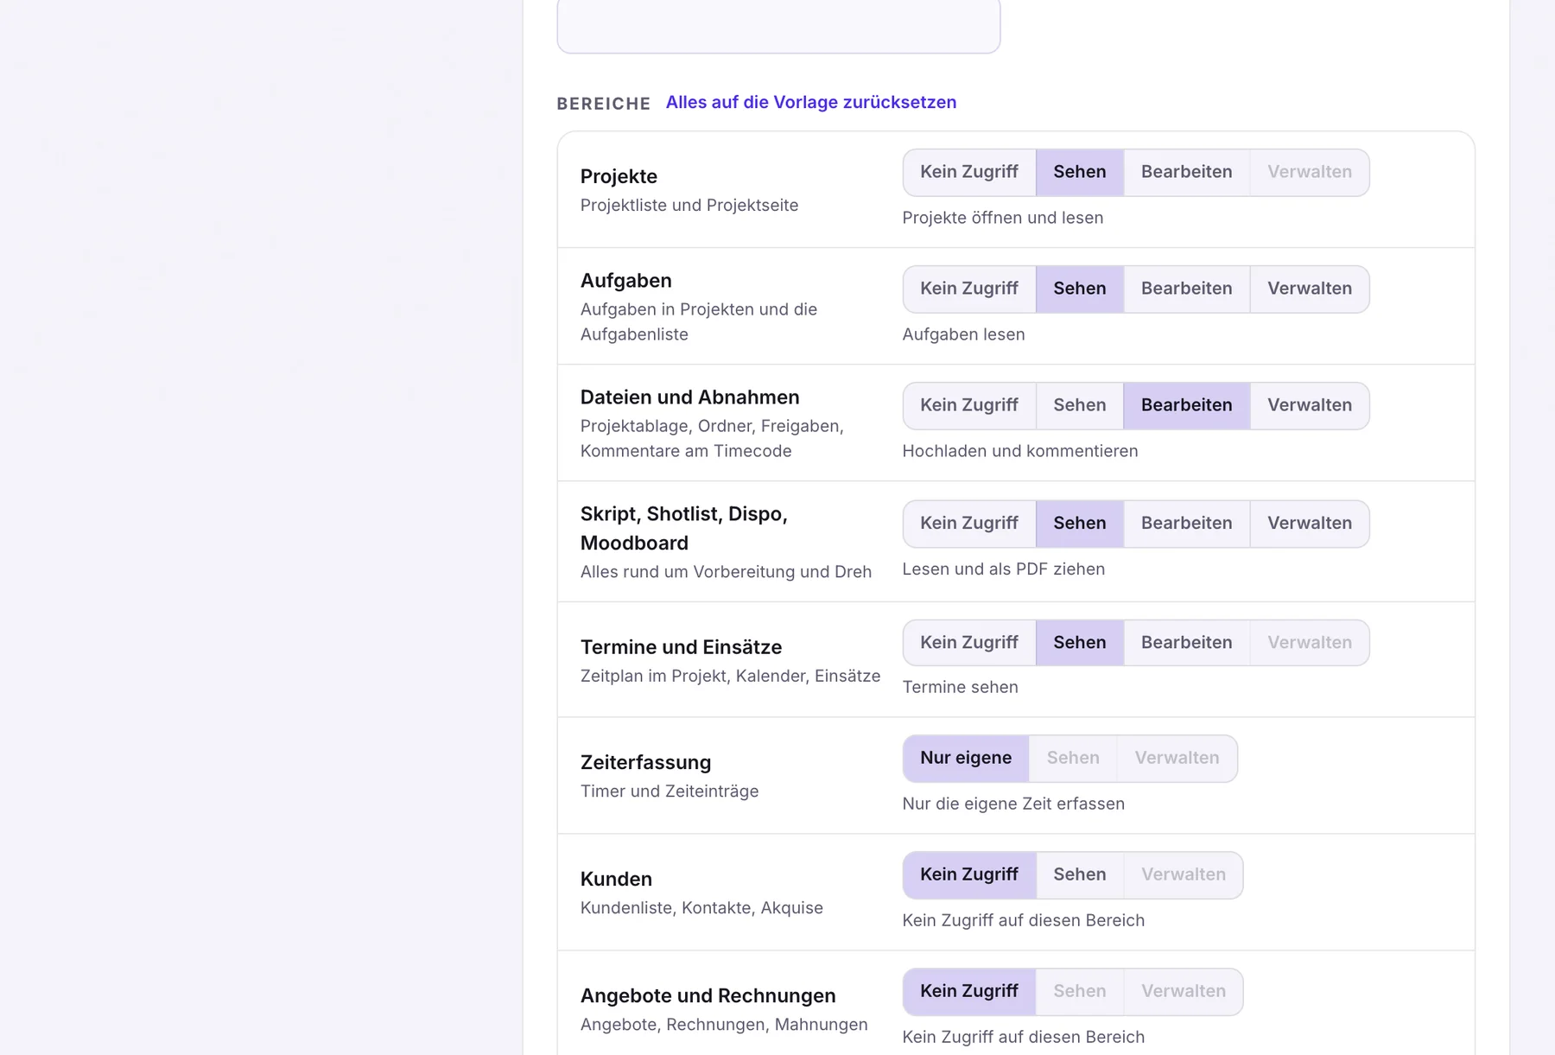Set Kunden access to Sehen

pos(1079,875)
